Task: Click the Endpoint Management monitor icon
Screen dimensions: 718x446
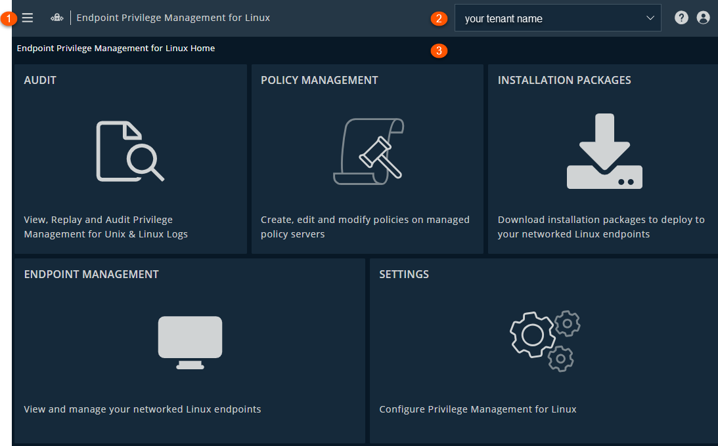Action: pyautogui.click(x=190, y=342)
